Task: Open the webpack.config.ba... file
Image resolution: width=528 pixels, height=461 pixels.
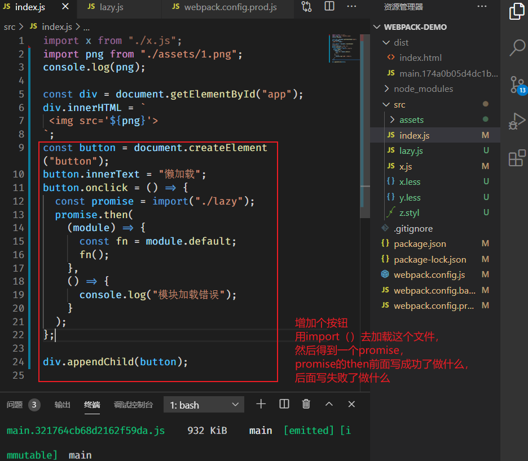Action: pyautogui.click(x=435, y=290)
